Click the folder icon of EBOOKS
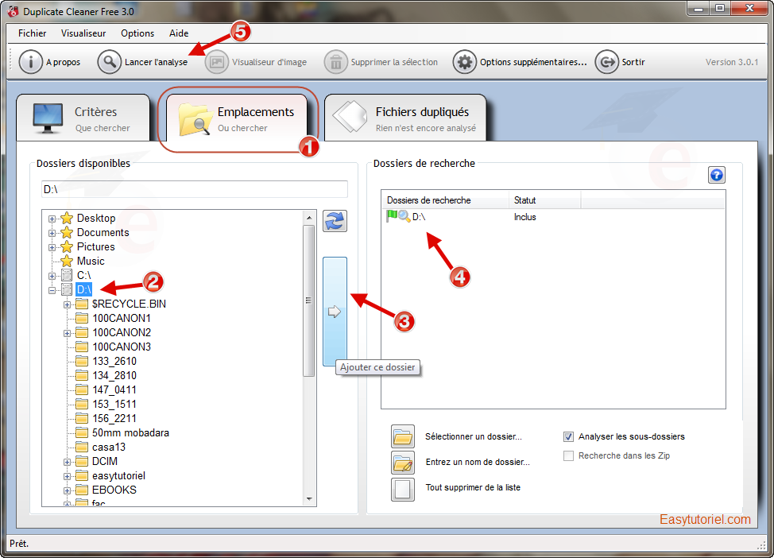This screenshot has height=558, width=774. (x=81, y=490)
